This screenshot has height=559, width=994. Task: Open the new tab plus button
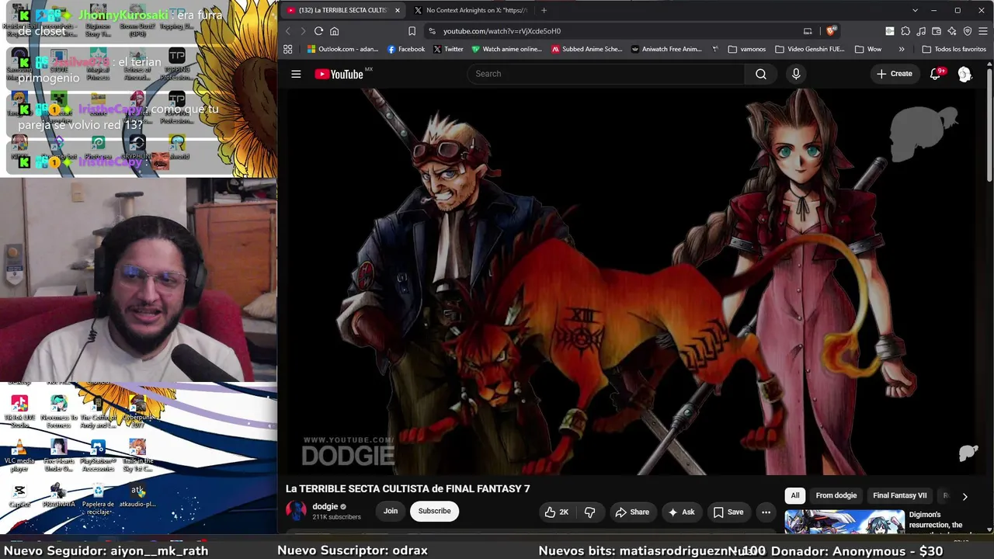[544, 10]
